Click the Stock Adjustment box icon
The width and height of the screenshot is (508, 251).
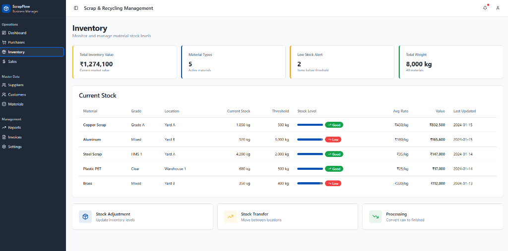click(85, 217)
